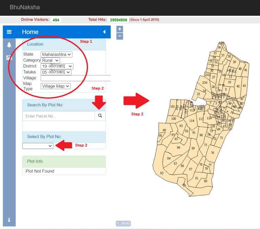Collapse the Home panel with arrow
The width and height of the screenshot is (260, 229).
click(104, 32)
